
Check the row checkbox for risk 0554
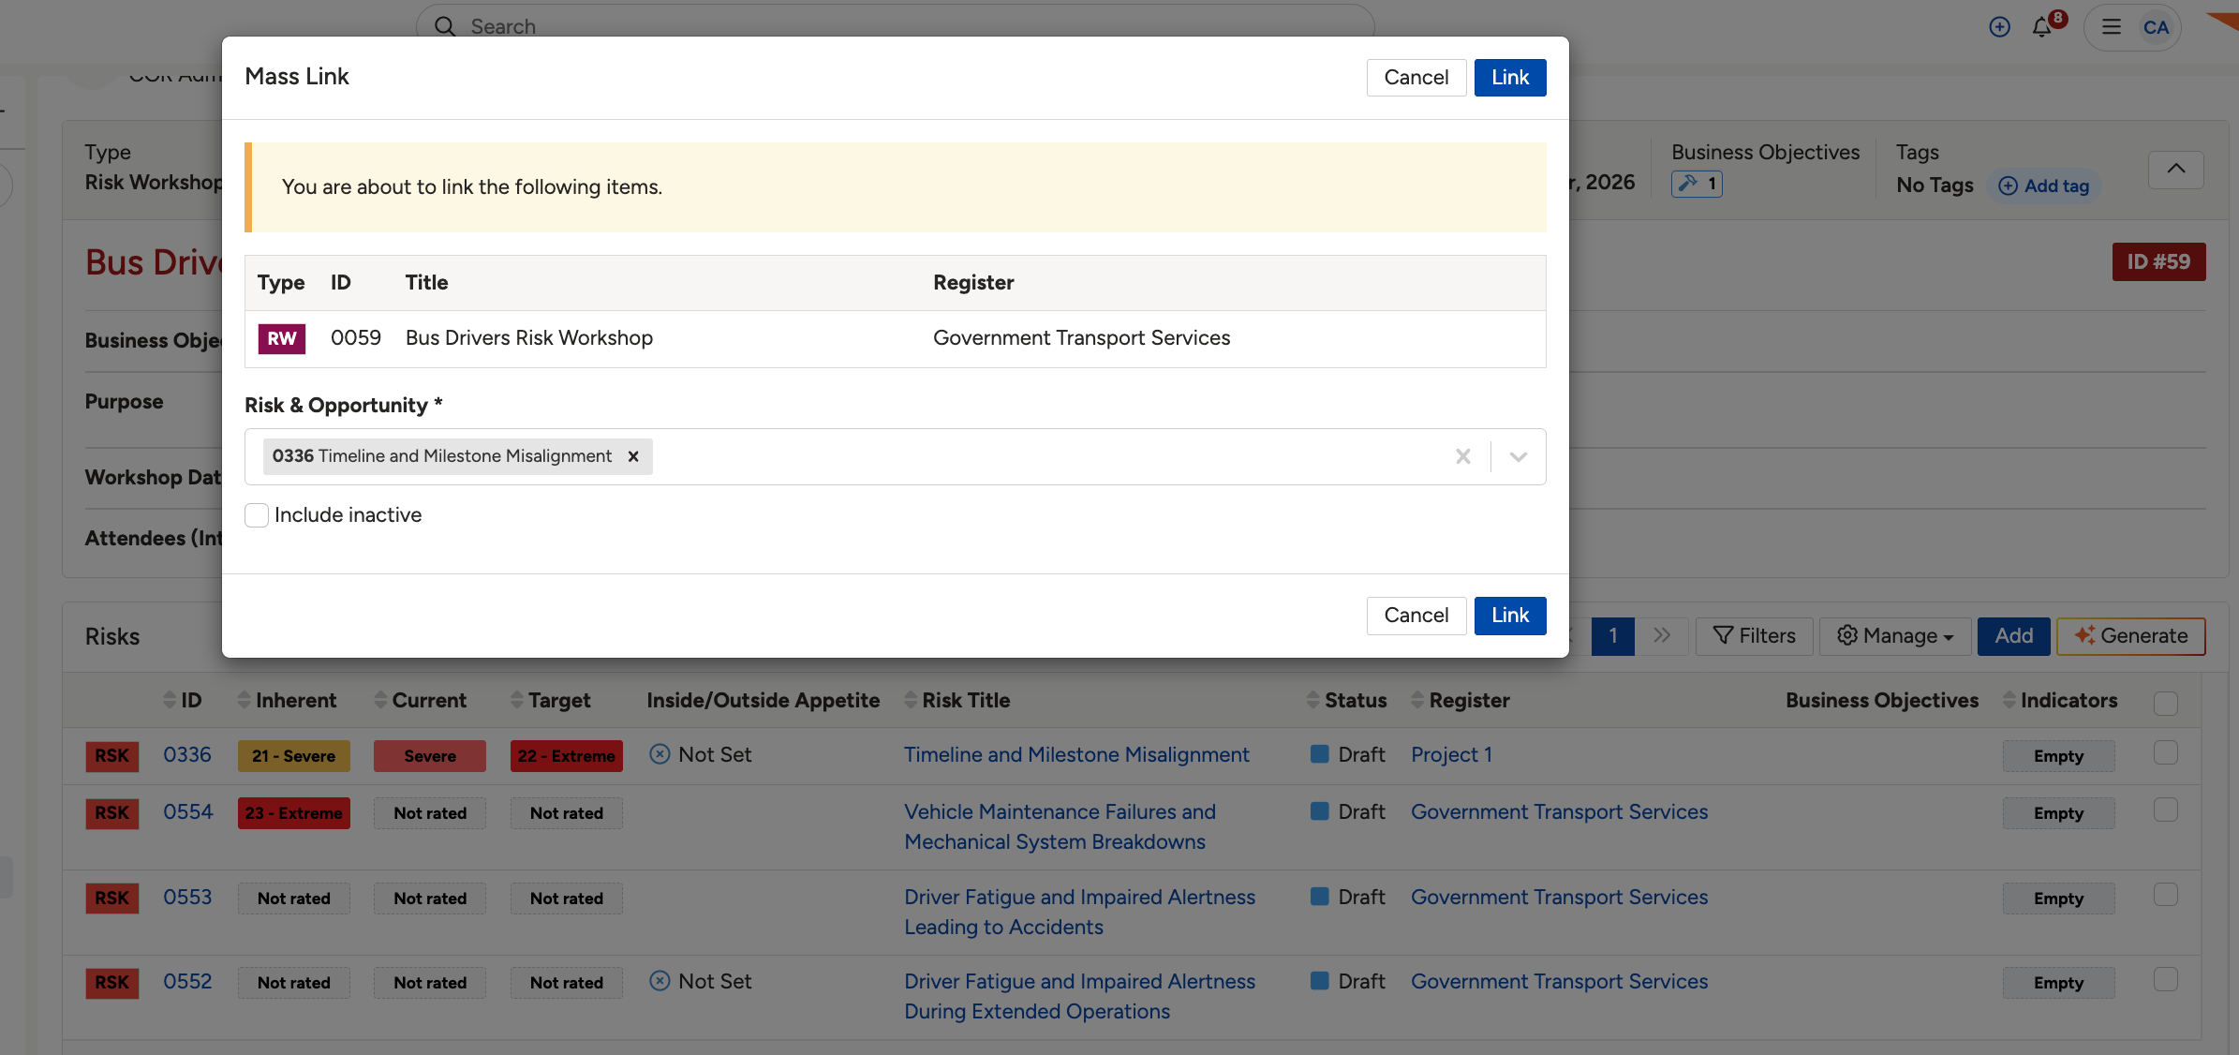tap(2166, 810)
